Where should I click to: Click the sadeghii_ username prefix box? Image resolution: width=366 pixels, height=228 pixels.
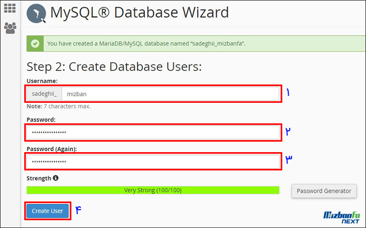click(44, 94)
